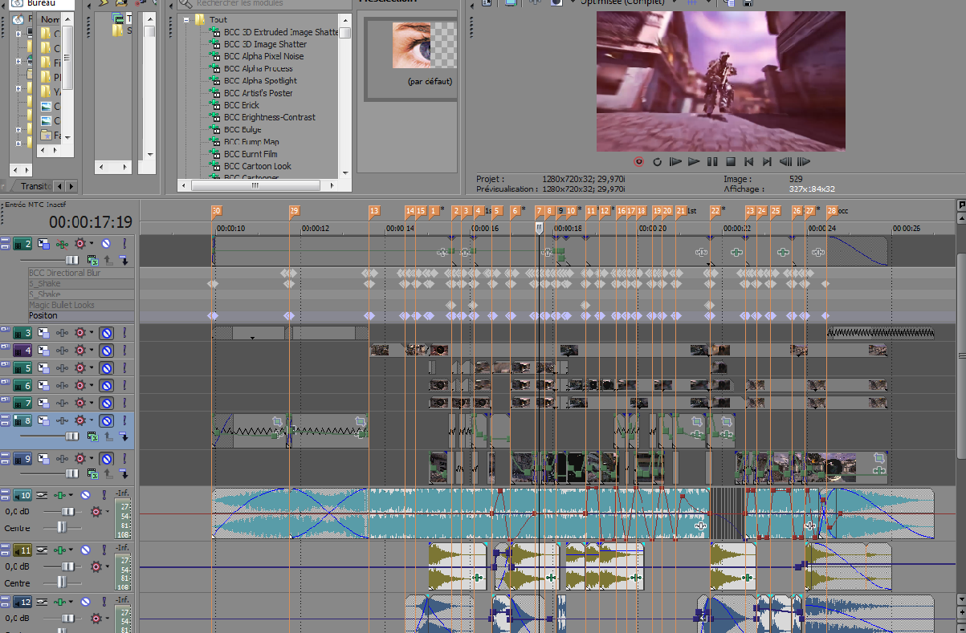Unmute video track 5
Image resolution: width=966 pixels, height=633 pixels.
click(105, 368)
